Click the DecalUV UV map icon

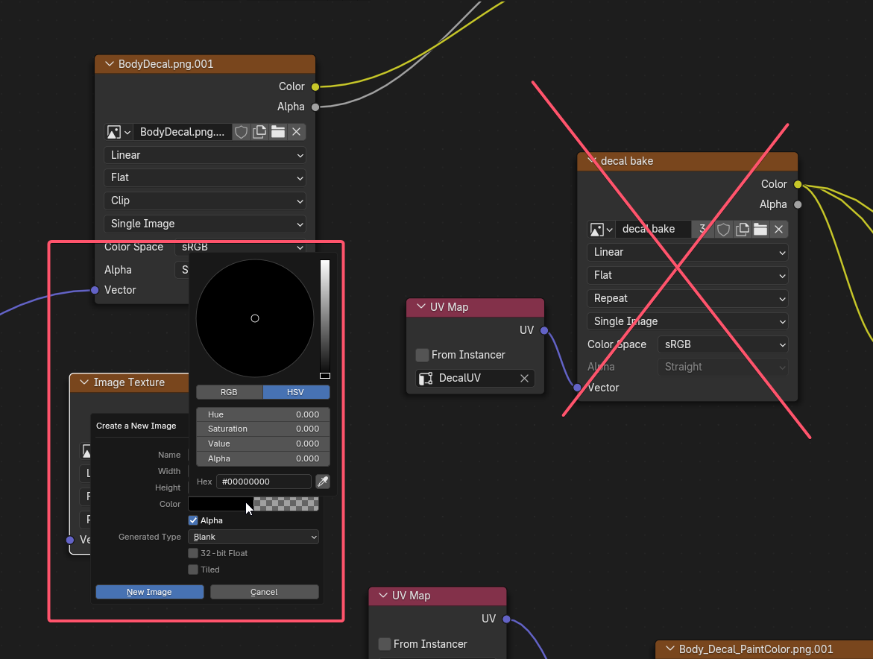pos(426,379)
